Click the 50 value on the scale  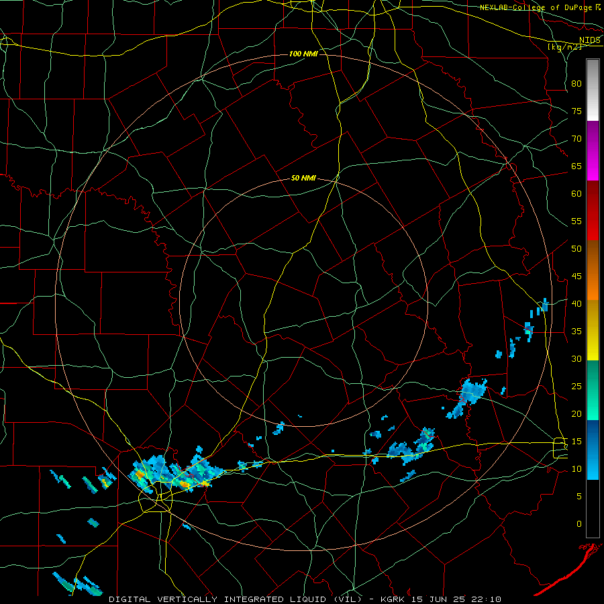[576, 248]
